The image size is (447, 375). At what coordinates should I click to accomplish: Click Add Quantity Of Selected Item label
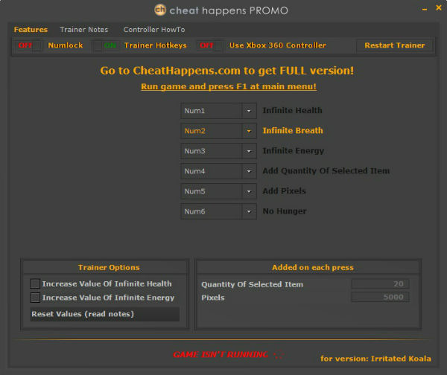[326, 171]
